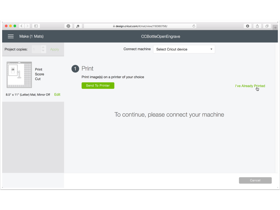The height and width of the screenshot is (210, 280).
Task: Click the CCBottleOpenEngrave project name
Action: point(161,36)
